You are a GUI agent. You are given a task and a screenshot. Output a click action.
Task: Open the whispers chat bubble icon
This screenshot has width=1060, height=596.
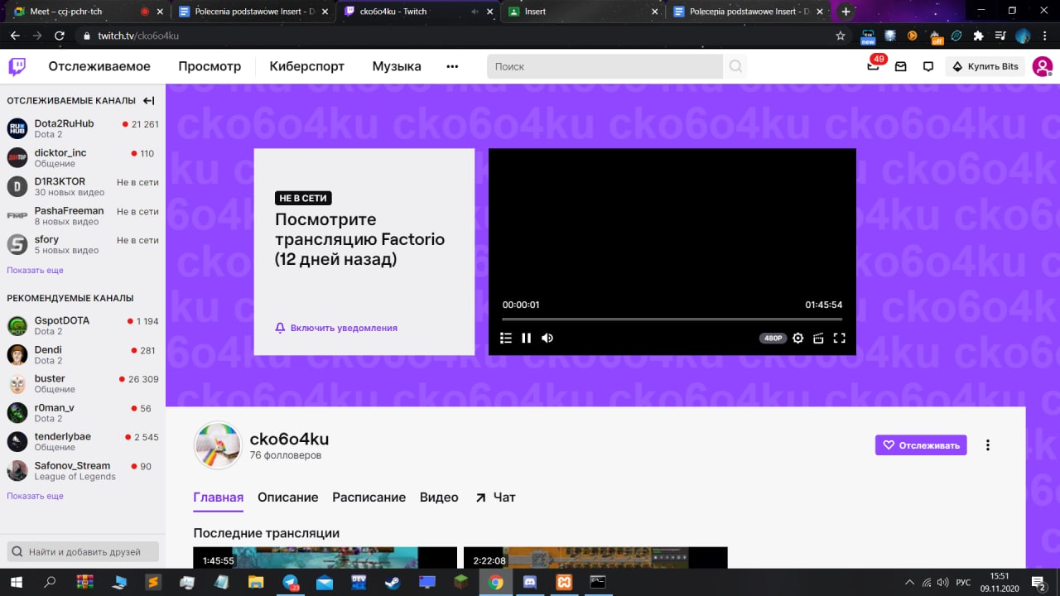pos(928,66)
